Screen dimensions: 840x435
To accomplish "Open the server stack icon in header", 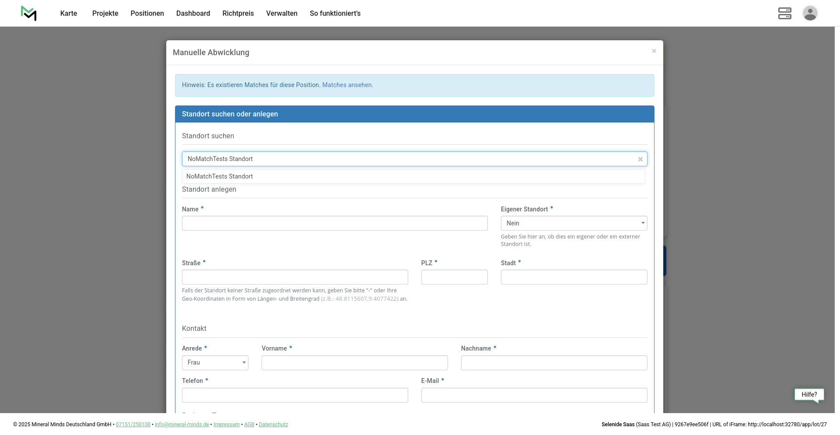I will (x=784, y=13).
